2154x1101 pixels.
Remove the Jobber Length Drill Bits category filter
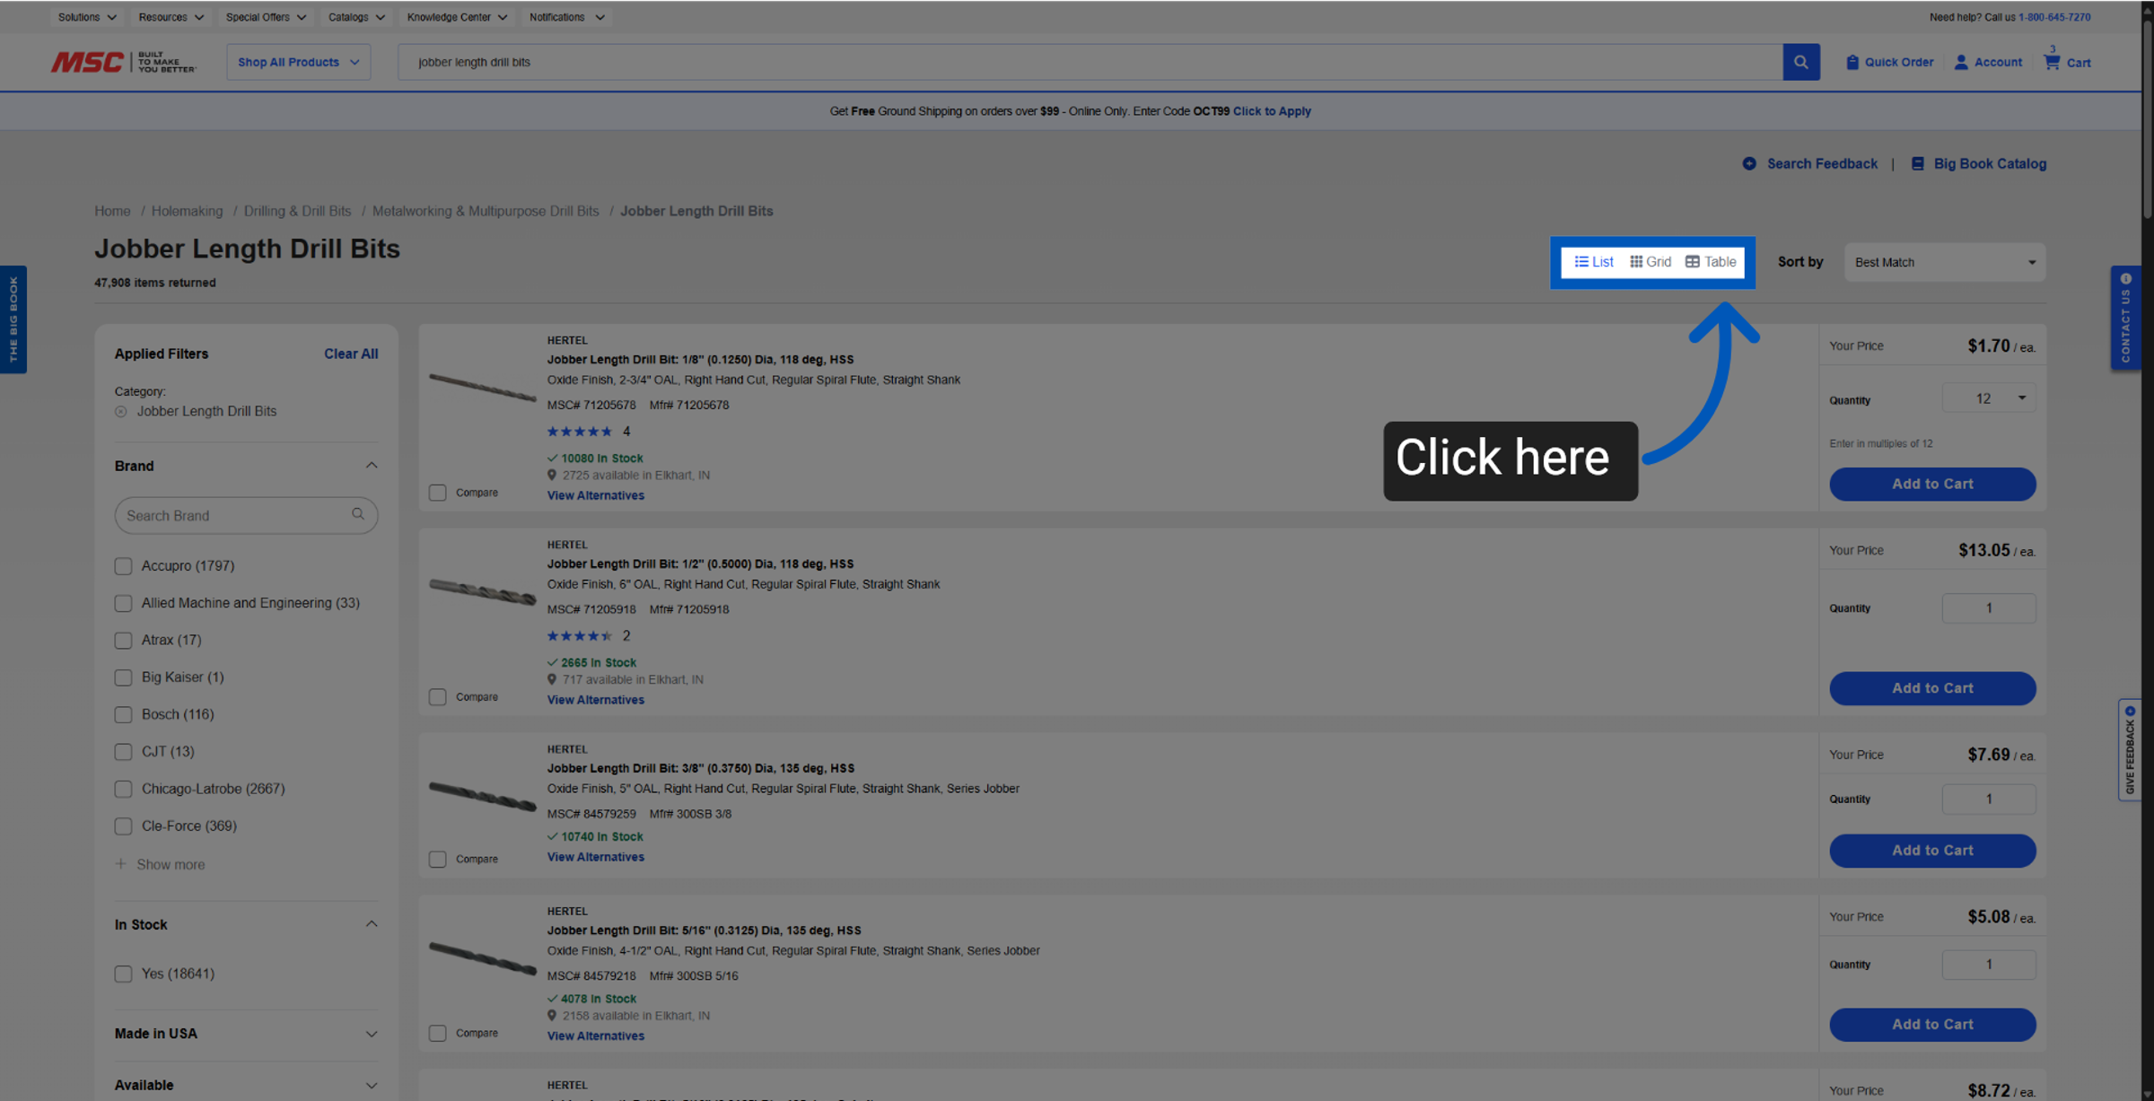pos(121,412)
